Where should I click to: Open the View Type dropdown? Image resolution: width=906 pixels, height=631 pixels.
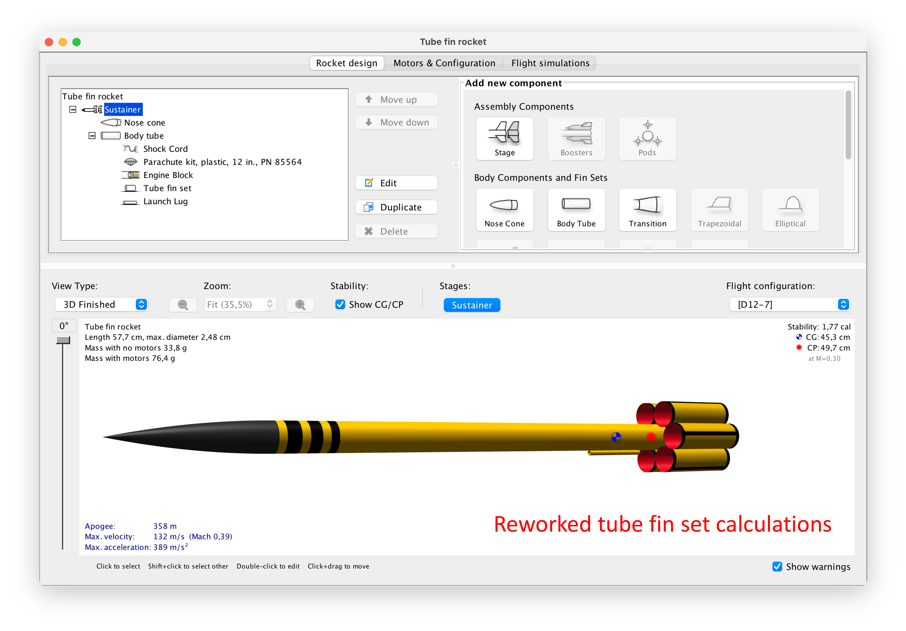(102, 305)
